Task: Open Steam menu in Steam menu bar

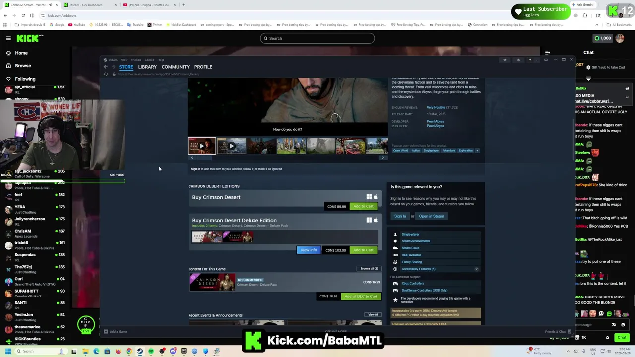Action: pyautogui.click(x=113, y=60)
